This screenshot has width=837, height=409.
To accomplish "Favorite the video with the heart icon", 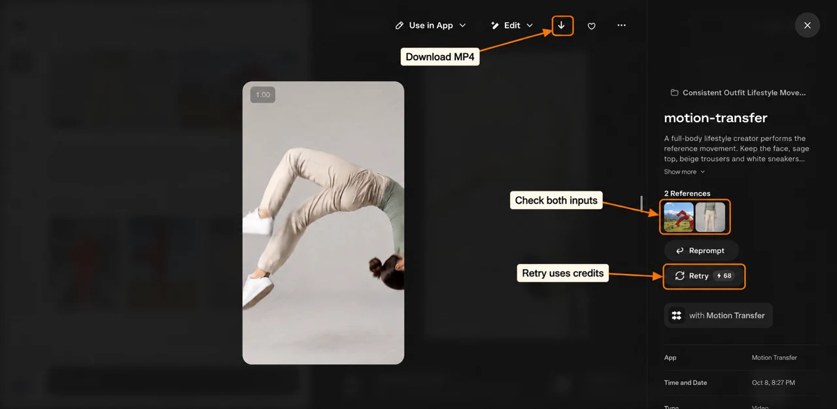I will [591, 26].
